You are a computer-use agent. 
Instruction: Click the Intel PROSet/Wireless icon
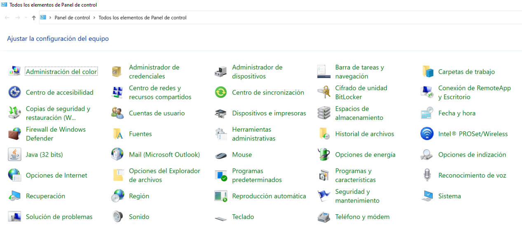tap(427, 134)
